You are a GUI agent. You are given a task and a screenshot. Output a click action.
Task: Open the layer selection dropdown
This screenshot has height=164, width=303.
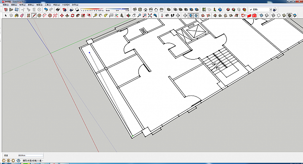point(271,9)
